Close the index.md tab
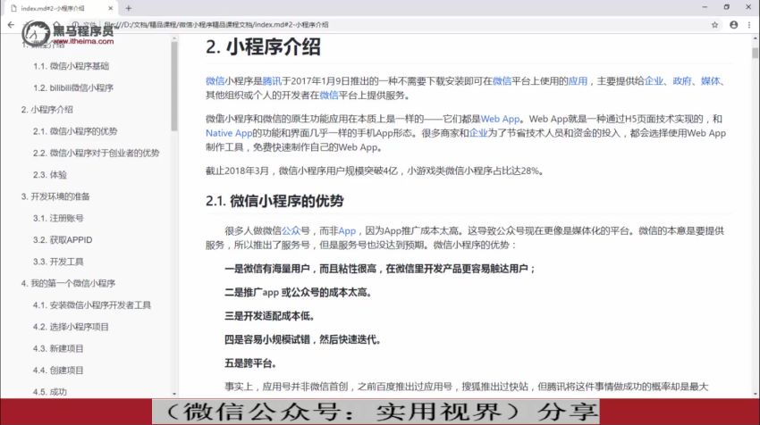760x425 pixels. 111,8
